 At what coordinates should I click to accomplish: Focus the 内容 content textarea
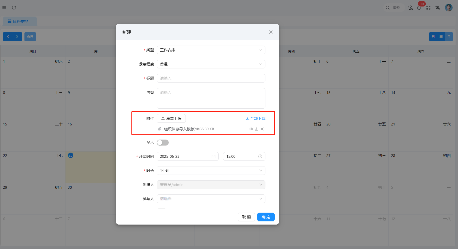(x=211, y=98)
